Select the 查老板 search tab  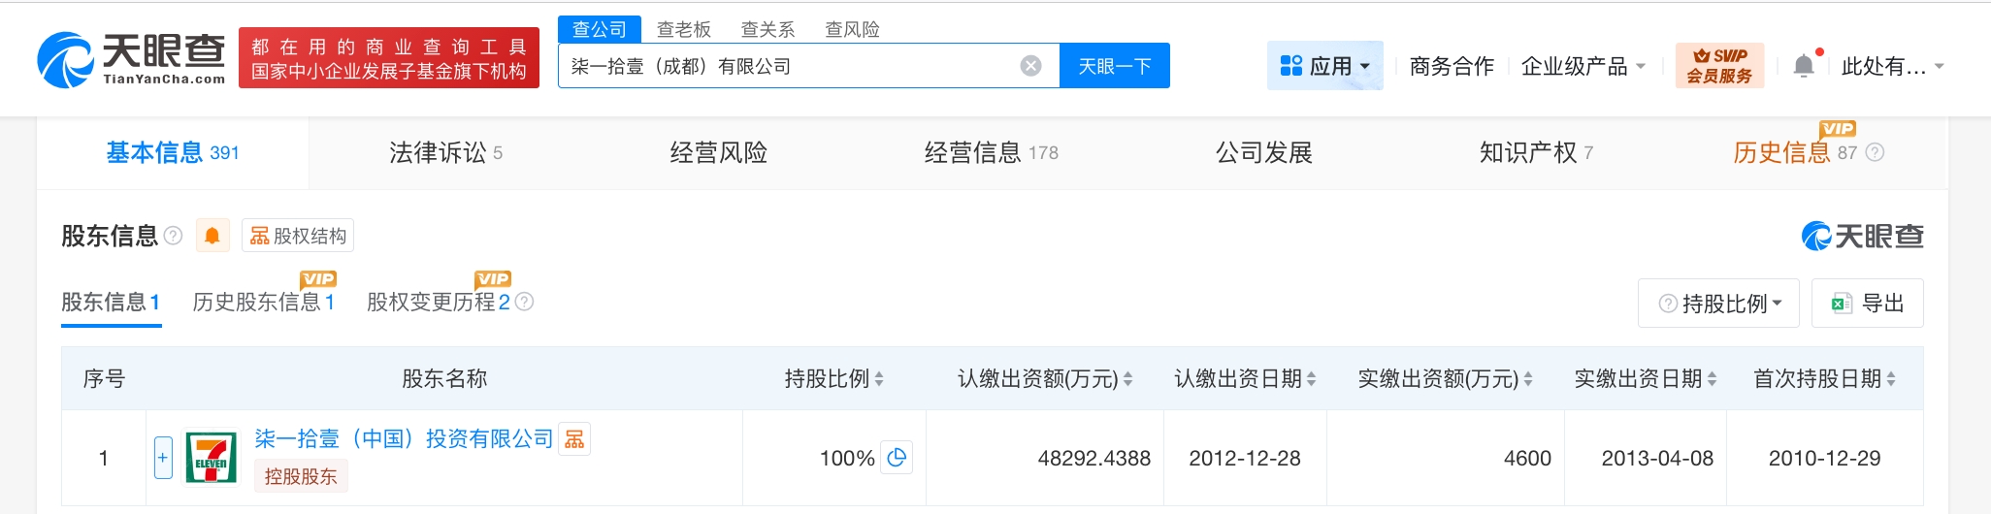(683, 29)
